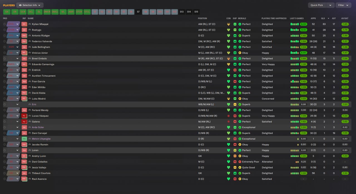Click Lucas Vázquez's red injury condition icon
The image size is (356, 194).
(229, 116)
